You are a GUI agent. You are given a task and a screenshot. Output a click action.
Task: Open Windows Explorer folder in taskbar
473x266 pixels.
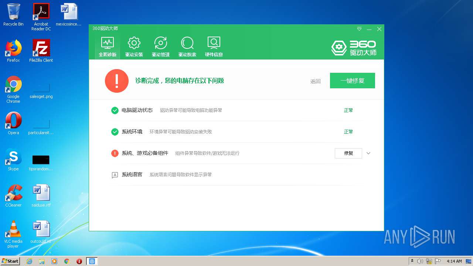[x=42, y=261]
